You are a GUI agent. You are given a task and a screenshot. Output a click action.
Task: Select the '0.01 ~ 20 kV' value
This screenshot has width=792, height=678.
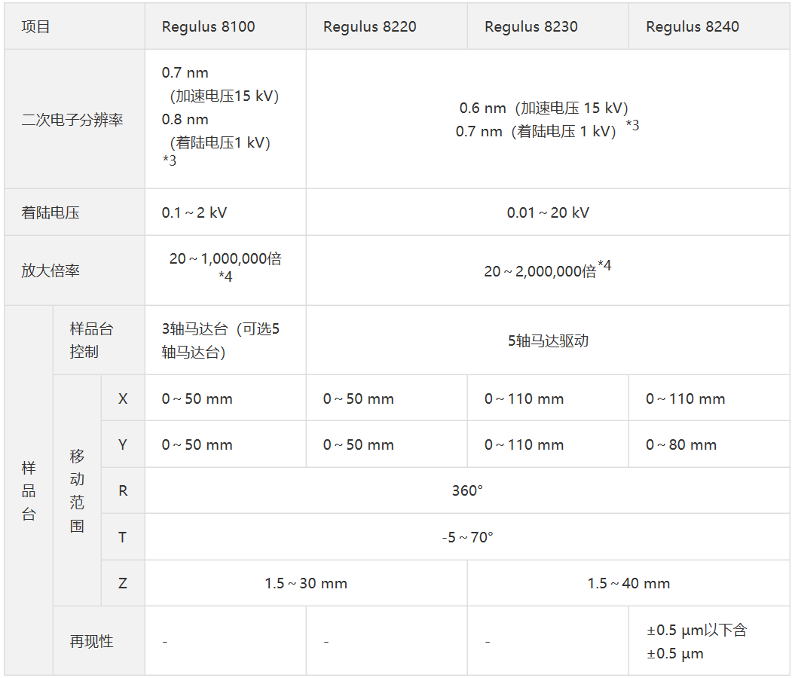[548, 212]
